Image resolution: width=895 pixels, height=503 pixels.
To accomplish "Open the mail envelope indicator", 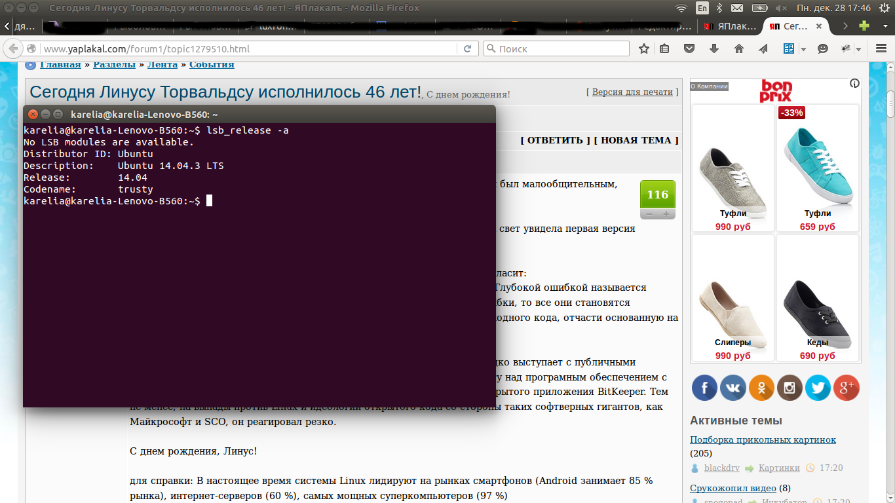I will (x=737, y=8).
